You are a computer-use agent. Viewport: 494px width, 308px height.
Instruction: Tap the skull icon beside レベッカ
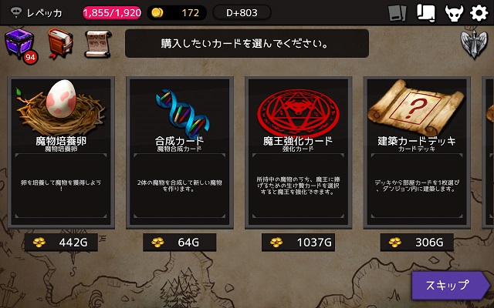tap(15, 12)
